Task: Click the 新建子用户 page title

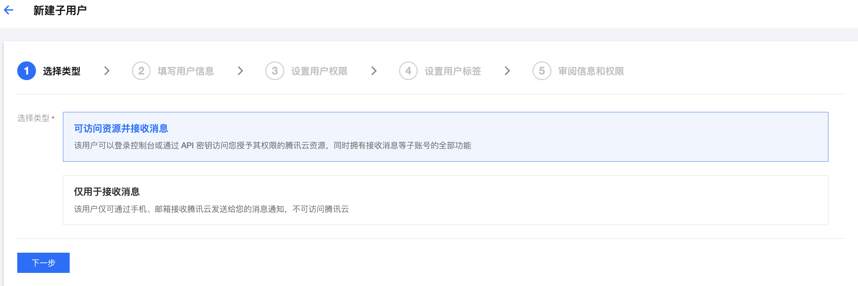Action: pyautogui.click(x=60, y=10)
